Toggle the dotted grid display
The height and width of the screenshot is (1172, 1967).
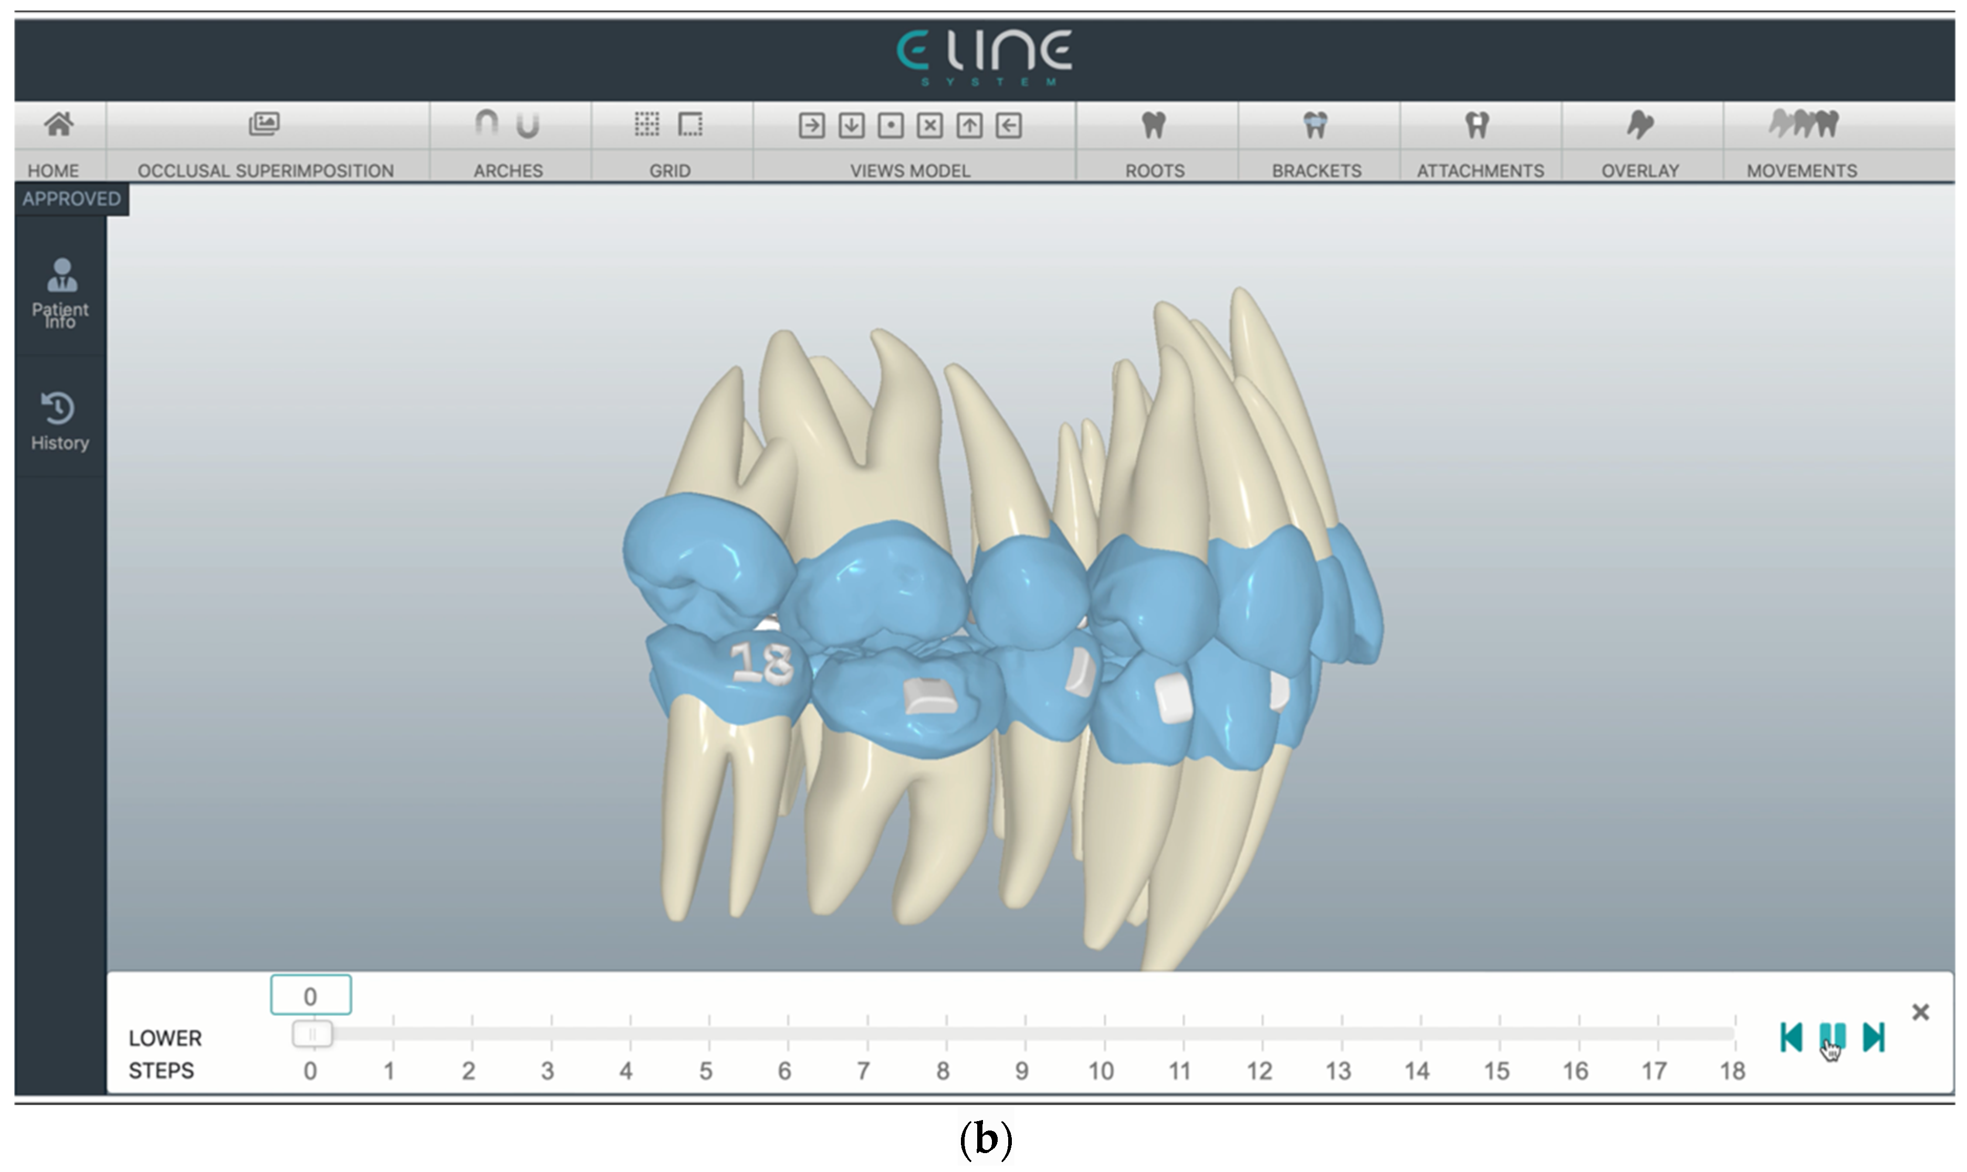647,125
